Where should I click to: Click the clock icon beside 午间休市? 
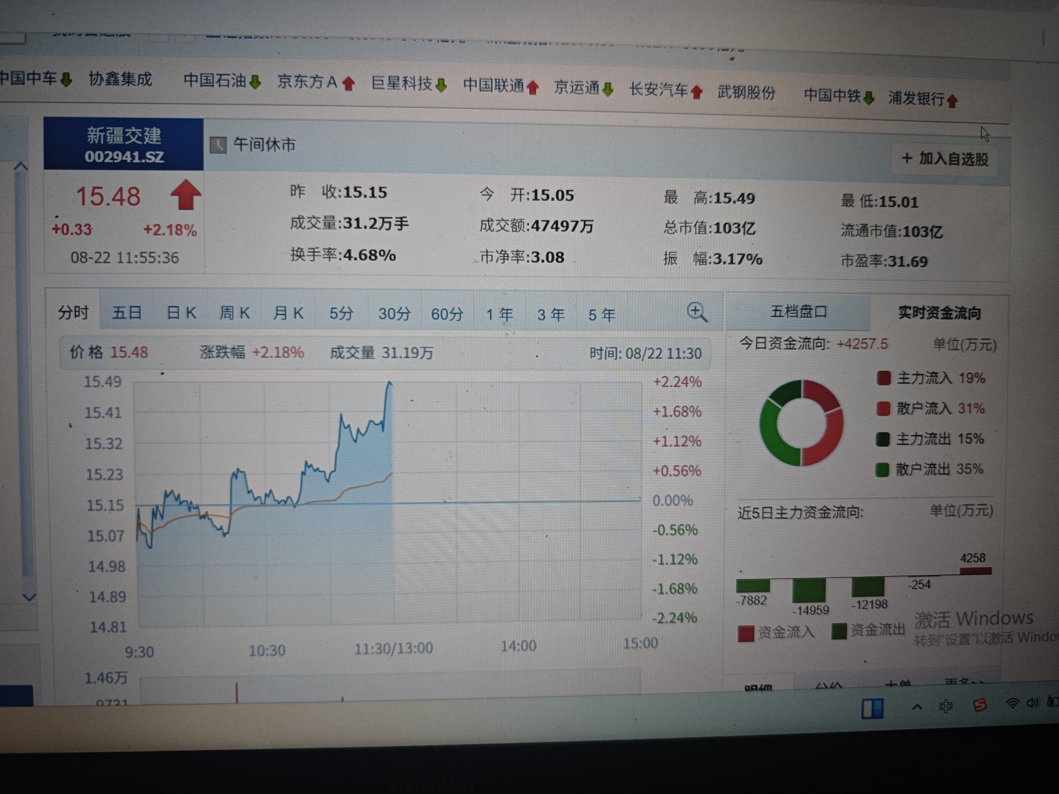tap(218, 145)
